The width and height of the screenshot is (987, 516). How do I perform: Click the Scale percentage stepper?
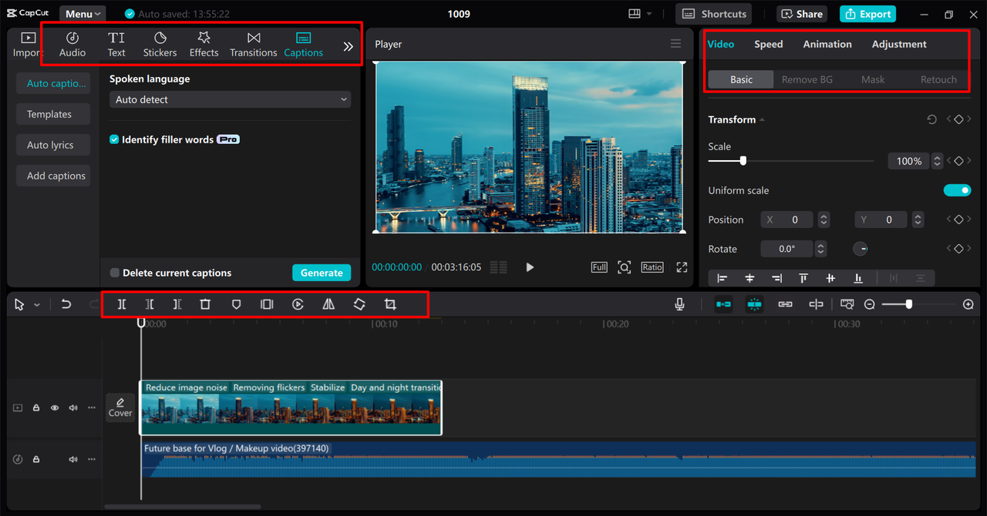pyautogui.click(x=937, y=161)
